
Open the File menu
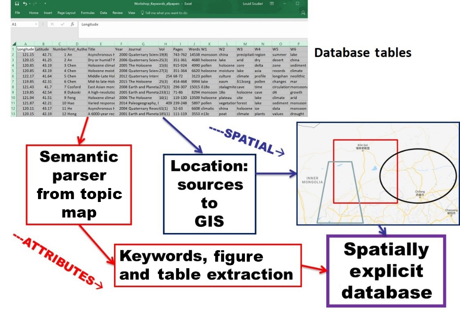click(18, 13)
